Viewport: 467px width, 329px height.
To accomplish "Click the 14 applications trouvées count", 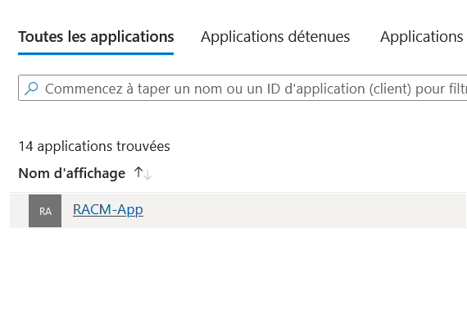I will tap(94, 146).
